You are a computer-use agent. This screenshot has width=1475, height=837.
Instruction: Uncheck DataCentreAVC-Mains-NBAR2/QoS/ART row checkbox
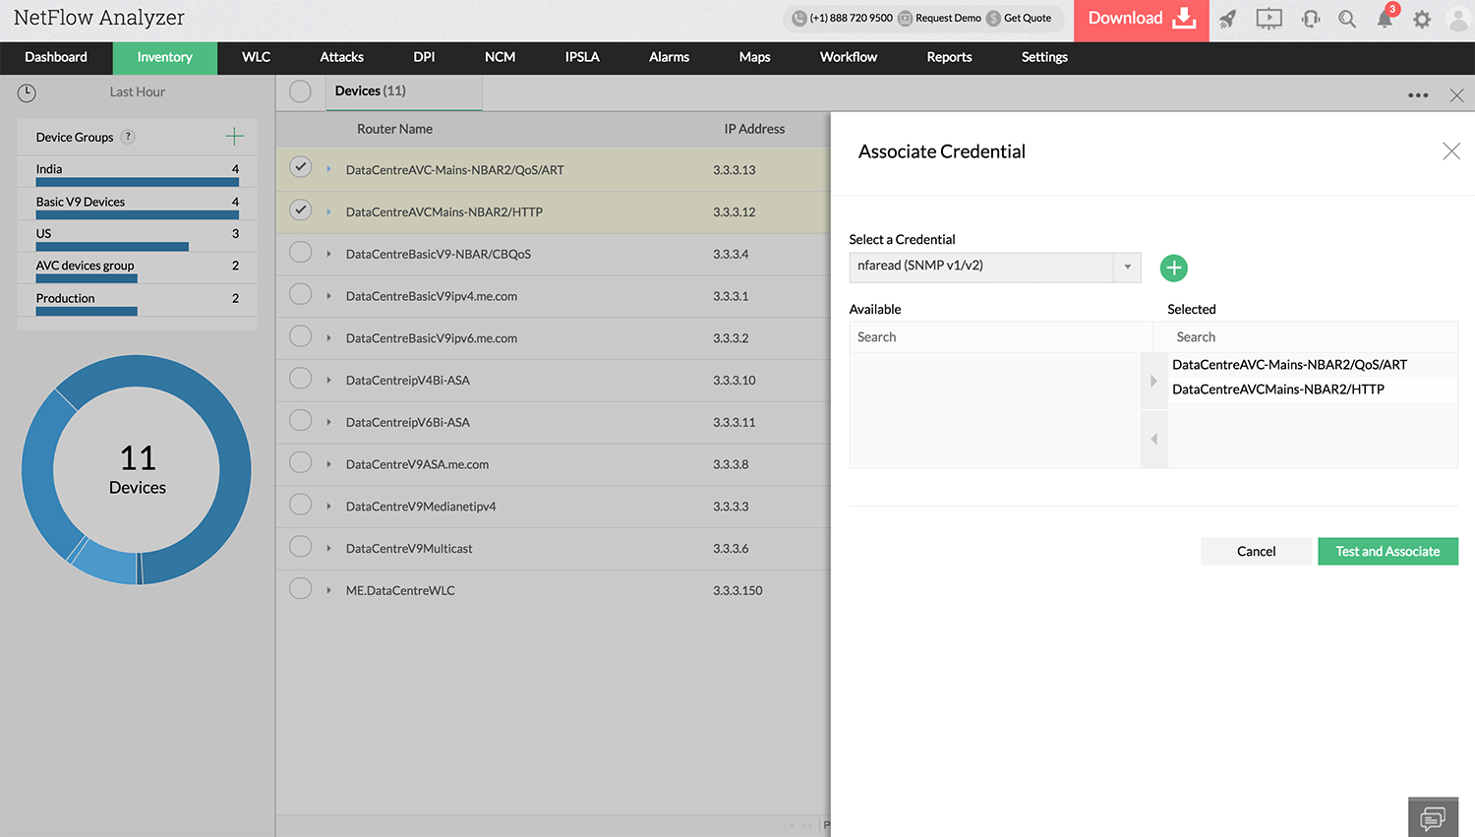[301, 167]
